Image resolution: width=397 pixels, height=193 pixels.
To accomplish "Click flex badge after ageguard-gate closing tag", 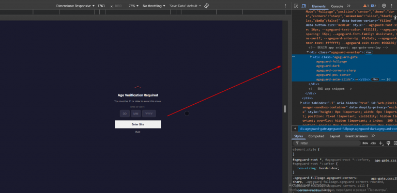I will (375, 79).
